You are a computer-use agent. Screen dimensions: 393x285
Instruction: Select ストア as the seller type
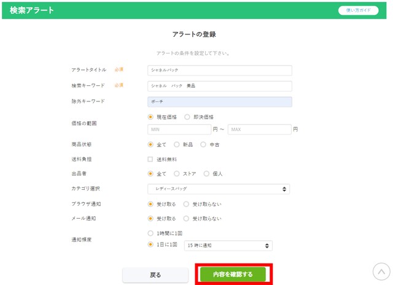[177, 174]
